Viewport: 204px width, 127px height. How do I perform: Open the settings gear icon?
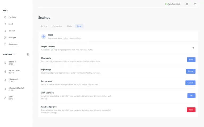[187, 4]
